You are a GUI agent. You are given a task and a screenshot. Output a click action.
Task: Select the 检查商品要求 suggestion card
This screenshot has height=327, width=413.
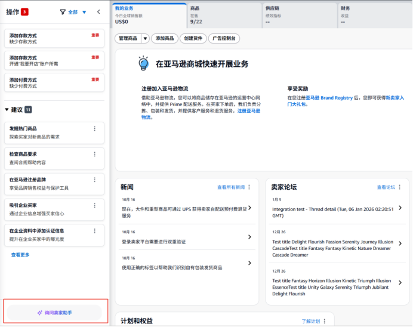point(54,158)
